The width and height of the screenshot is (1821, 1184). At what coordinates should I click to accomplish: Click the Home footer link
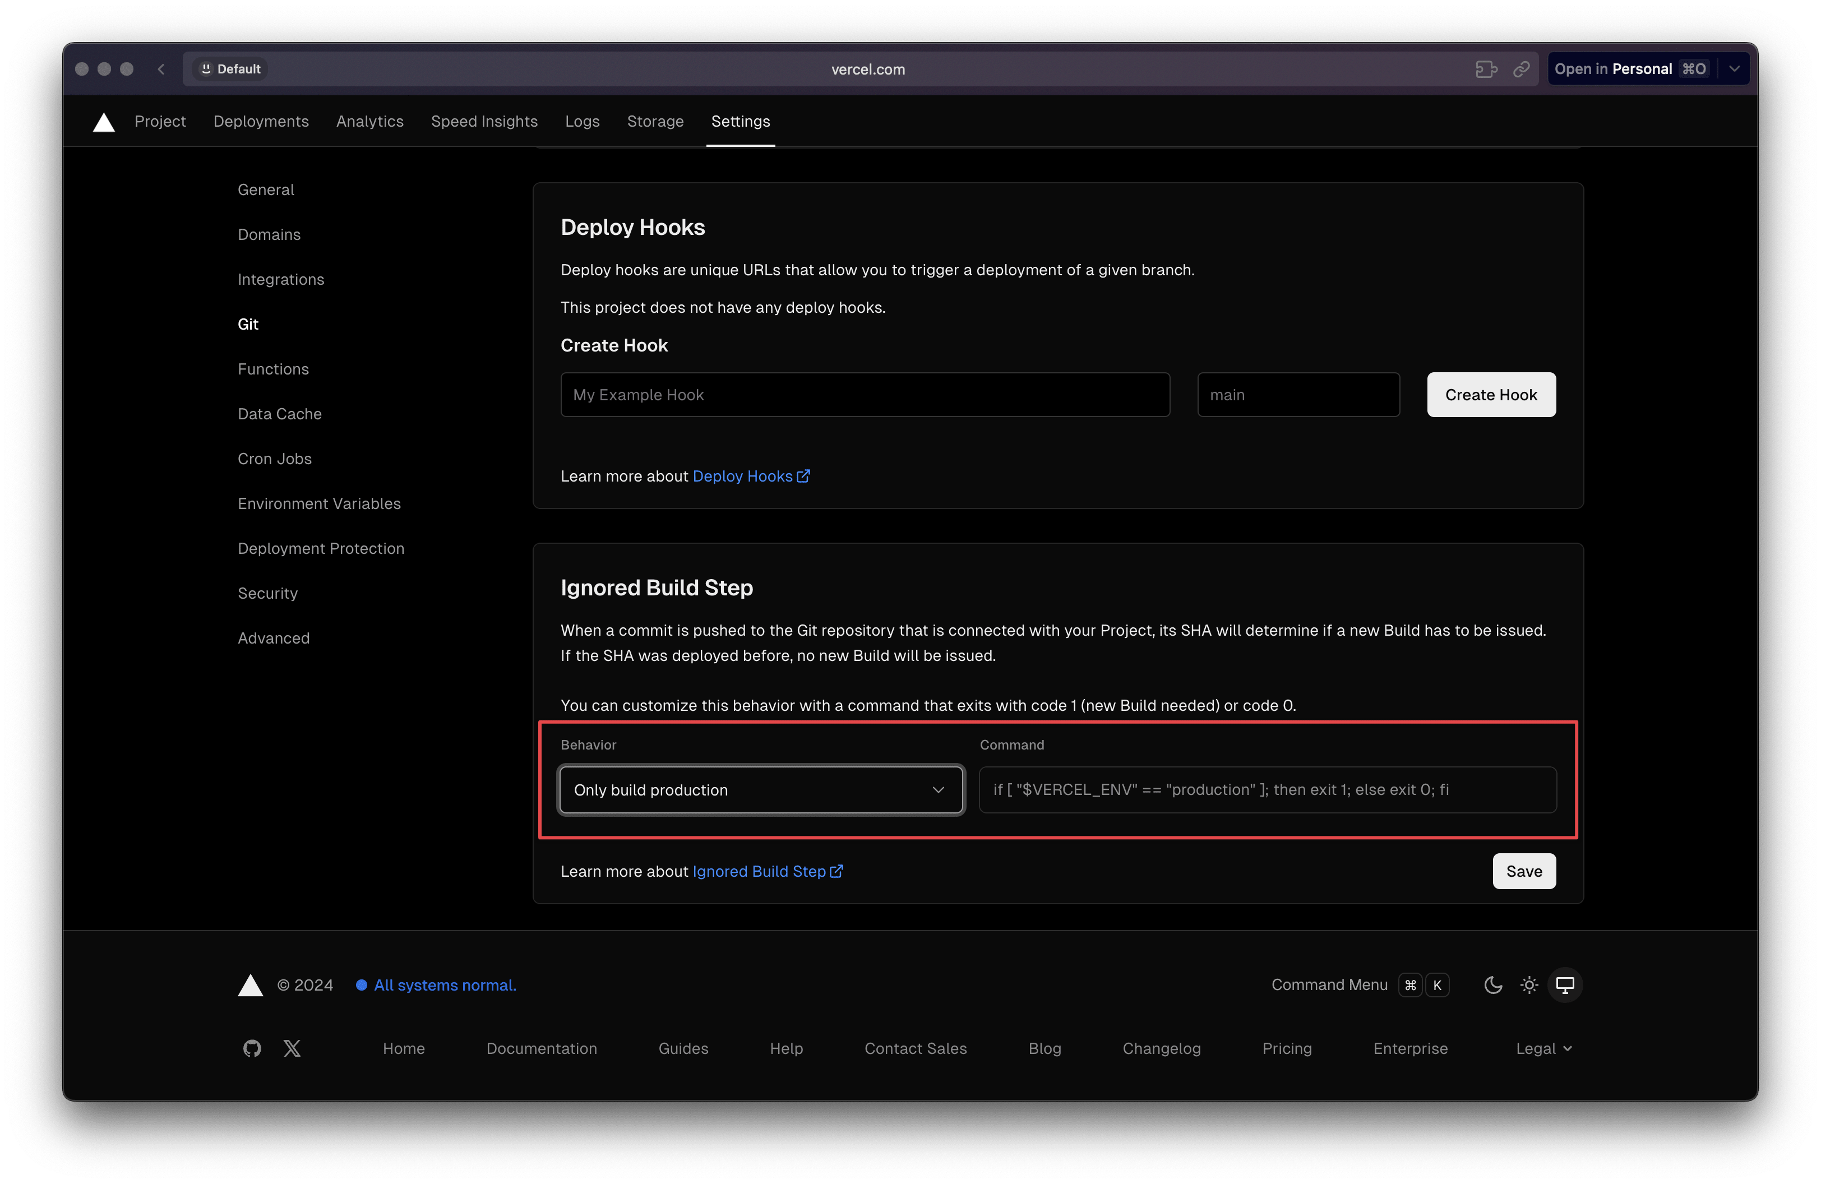click(x=403, y=1048)
